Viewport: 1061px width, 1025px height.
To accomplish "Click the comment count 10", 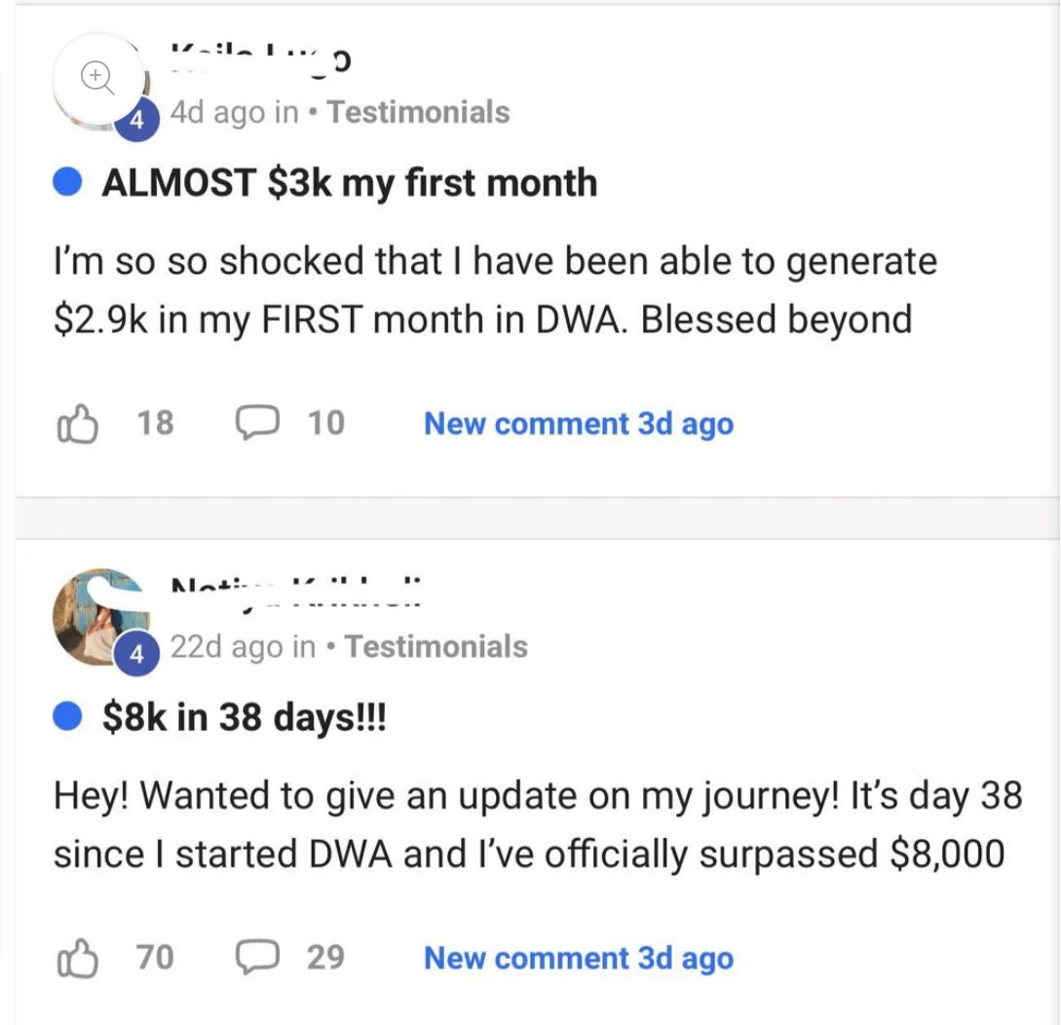I will pyautogui.click(x=325, y=423).
